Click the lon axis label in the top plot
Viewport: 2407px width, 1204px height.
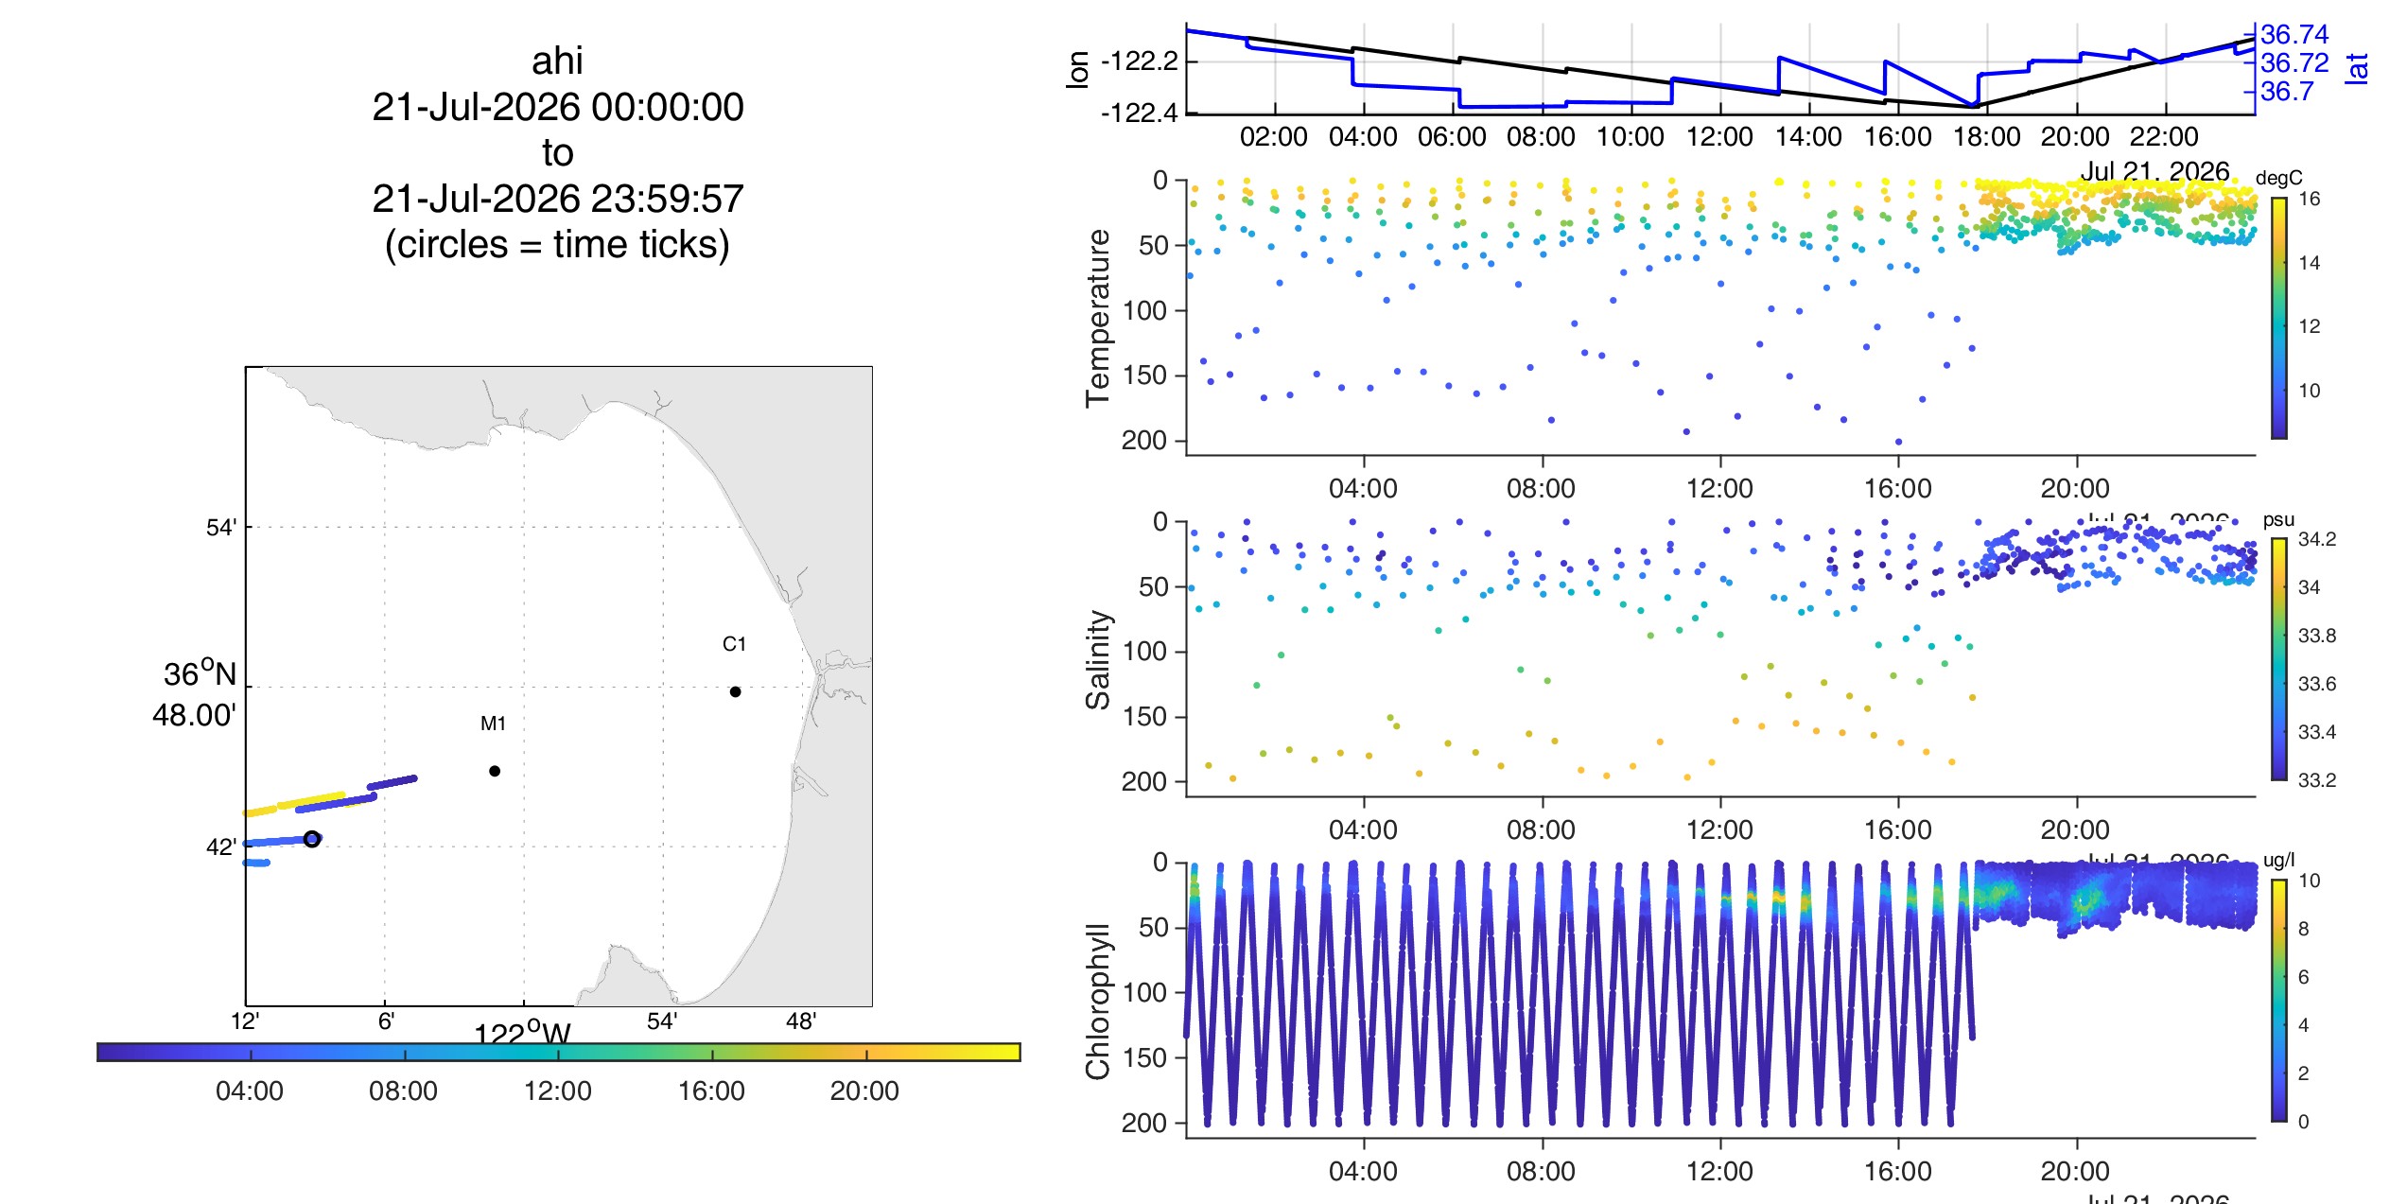coord(1077,69)
